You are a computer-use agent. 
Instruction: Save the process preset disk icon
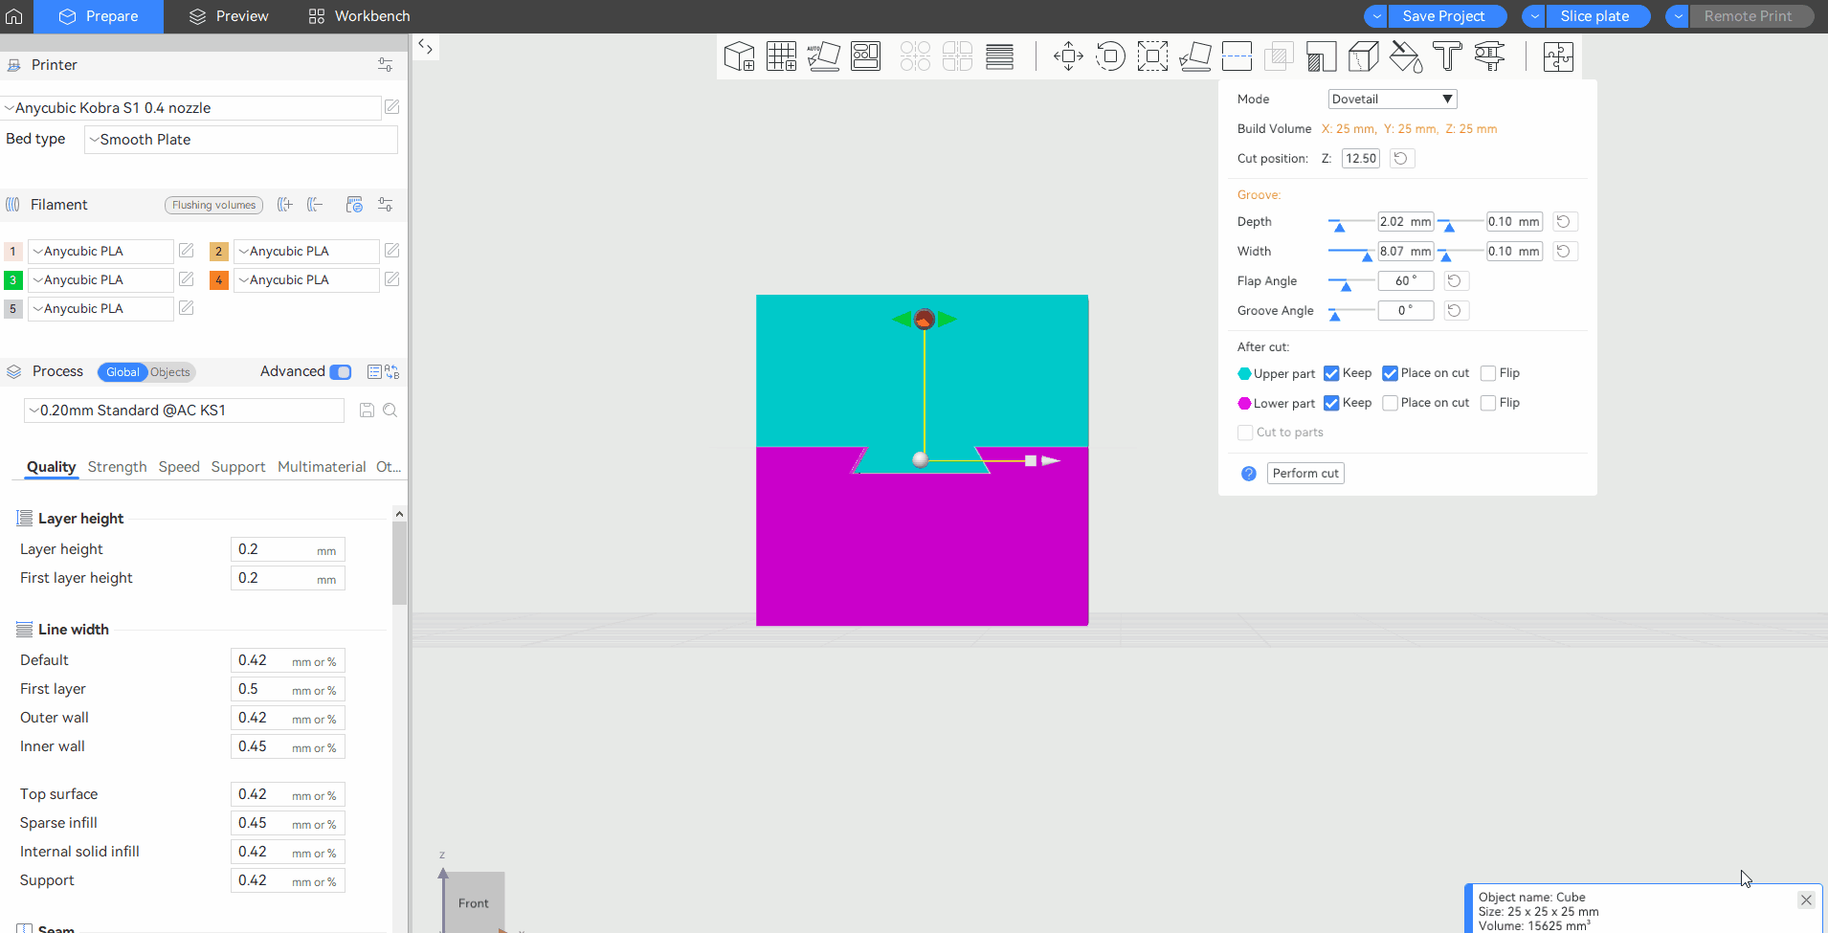tap(367, 411)
